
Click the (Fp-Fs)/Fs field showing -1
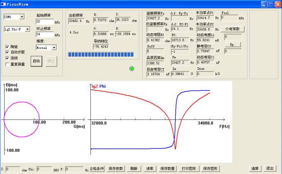tap(180, 52)
